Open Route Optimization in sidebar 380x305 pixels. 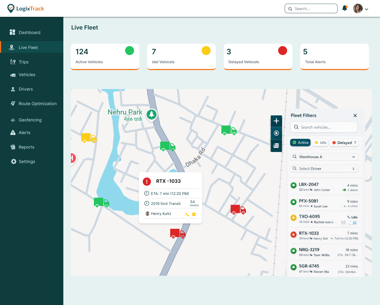[x=37, y=104]
